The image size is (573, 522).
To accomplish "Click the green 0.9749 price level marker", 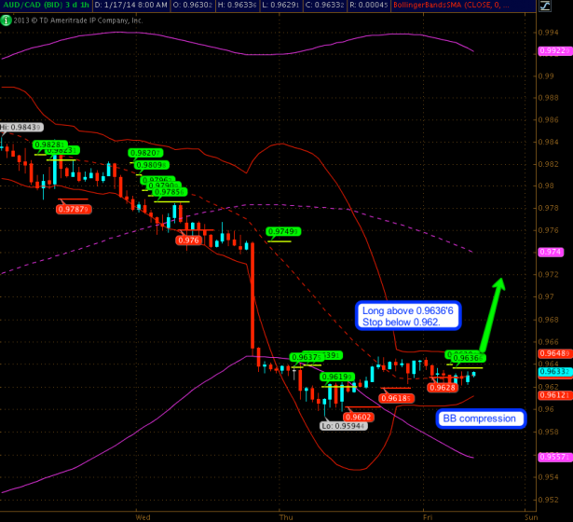I will click(283, 231).
